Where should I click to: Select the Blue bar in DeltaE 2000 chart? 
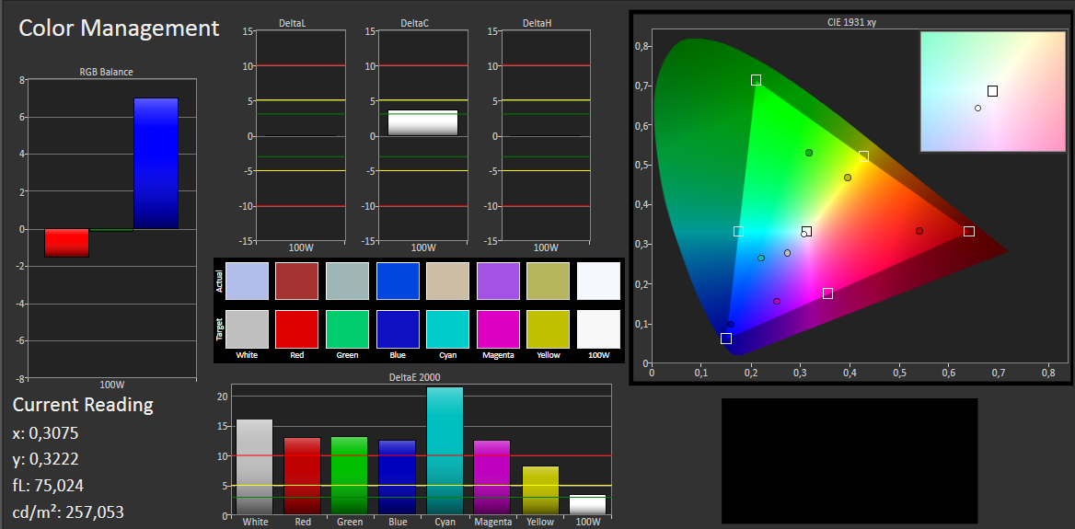397,477
